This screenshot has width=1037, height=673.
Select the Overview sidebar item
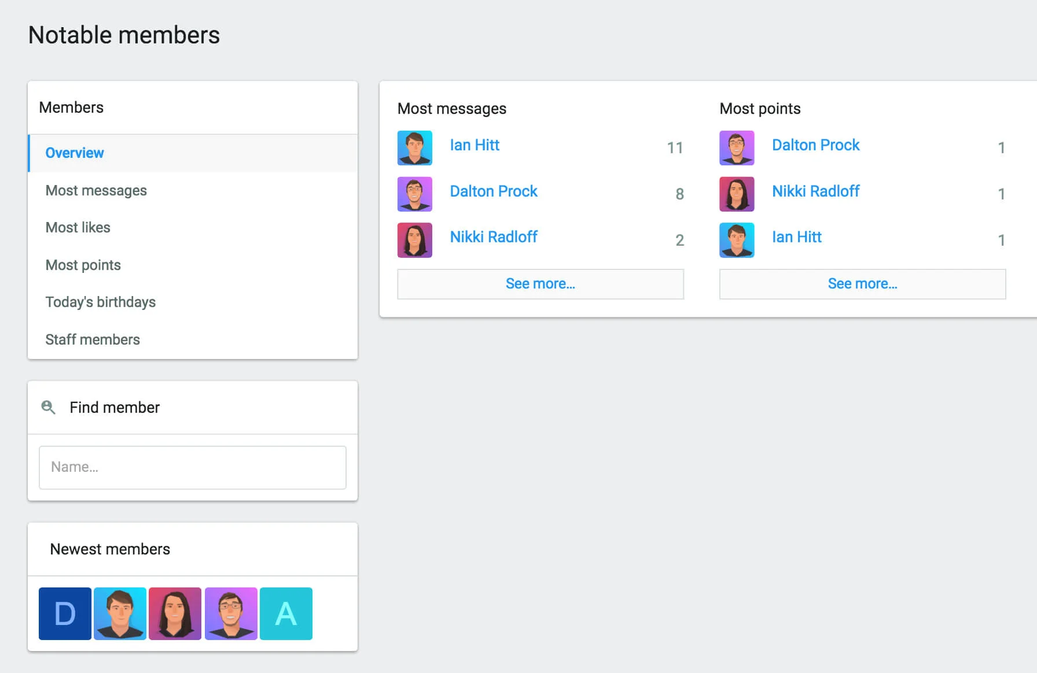coord(75,153)
